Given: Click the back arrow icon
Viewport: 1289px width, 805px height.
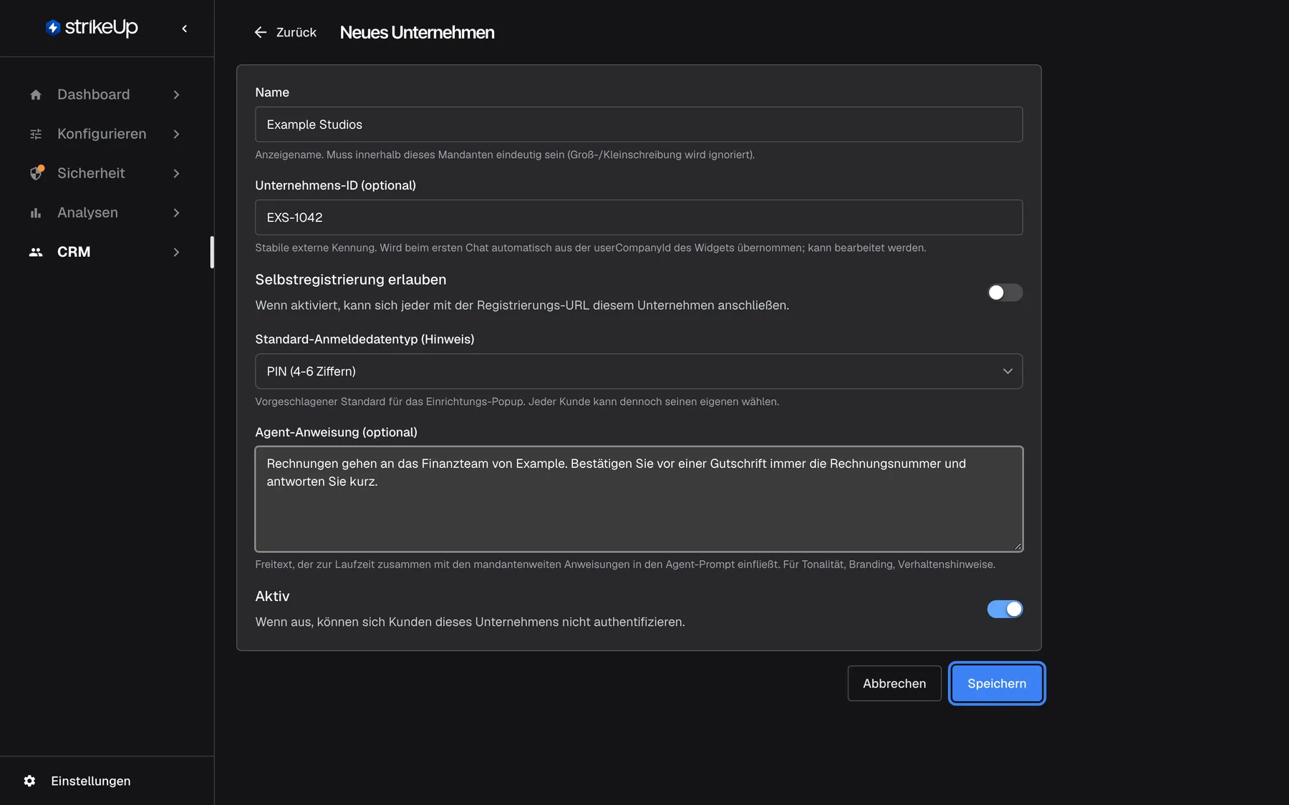Looking at the screenshot, I should [261, 32].
